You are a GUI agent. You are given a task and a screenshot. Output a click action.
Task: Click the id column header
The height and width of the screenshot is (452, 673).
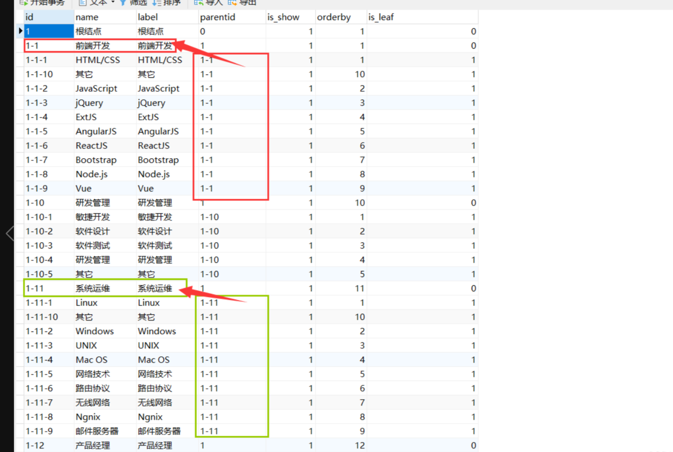click(49, 17)
